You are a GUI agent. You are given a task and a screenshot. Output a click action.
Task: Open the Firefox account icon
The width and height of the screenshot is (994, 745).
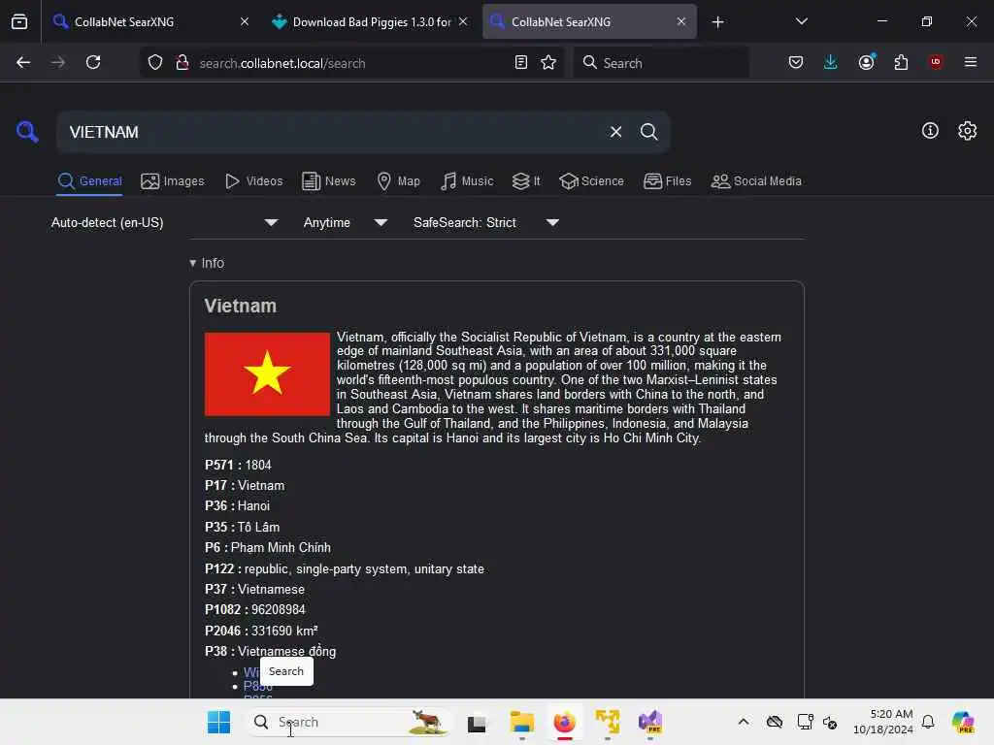tap(866, 62)
